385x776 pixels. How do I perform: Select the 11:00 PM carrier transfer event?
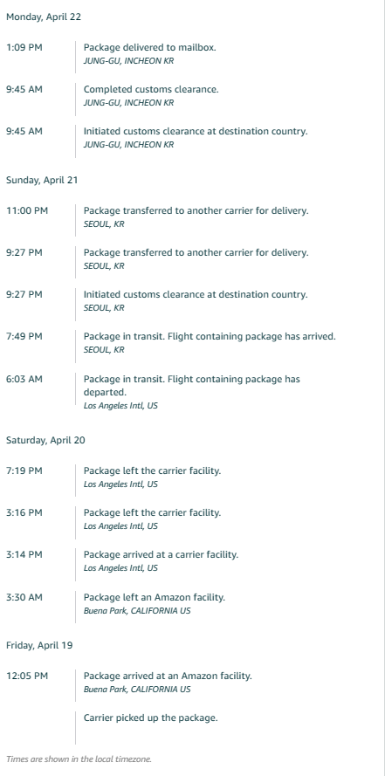[196, 211]
